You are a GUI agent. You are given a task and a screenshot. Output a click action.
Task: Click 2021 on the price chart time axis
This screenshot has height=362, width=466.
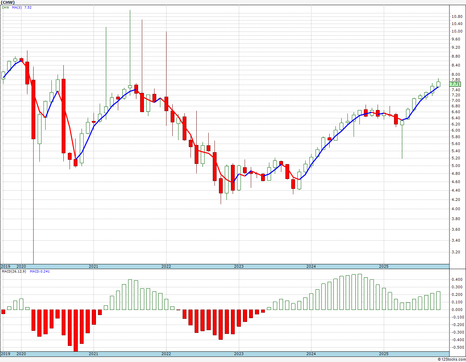point(94,266)
